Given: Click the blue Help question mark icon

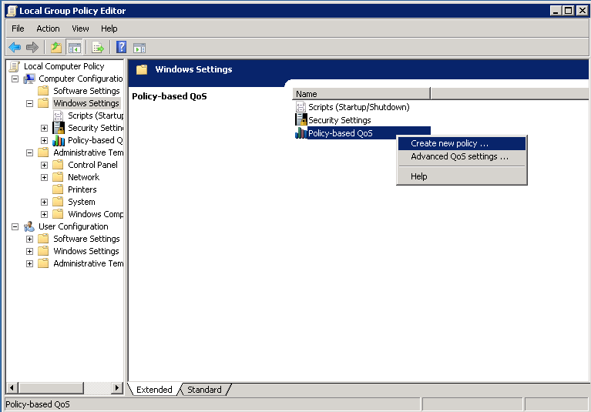Looking at the screenshot, I should [x=122, y=48].
